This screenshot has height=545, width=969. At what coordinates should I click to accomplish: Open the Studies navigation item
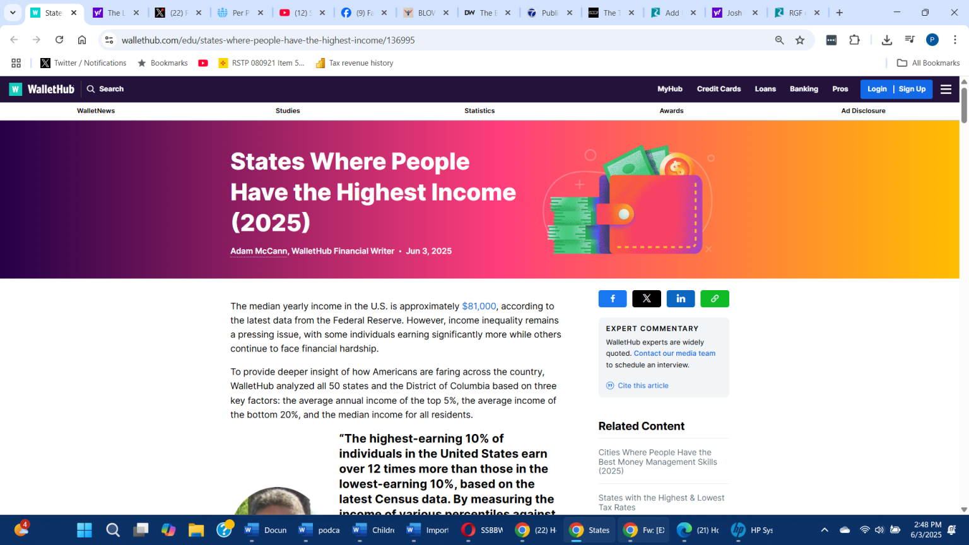tap(288, 111)
